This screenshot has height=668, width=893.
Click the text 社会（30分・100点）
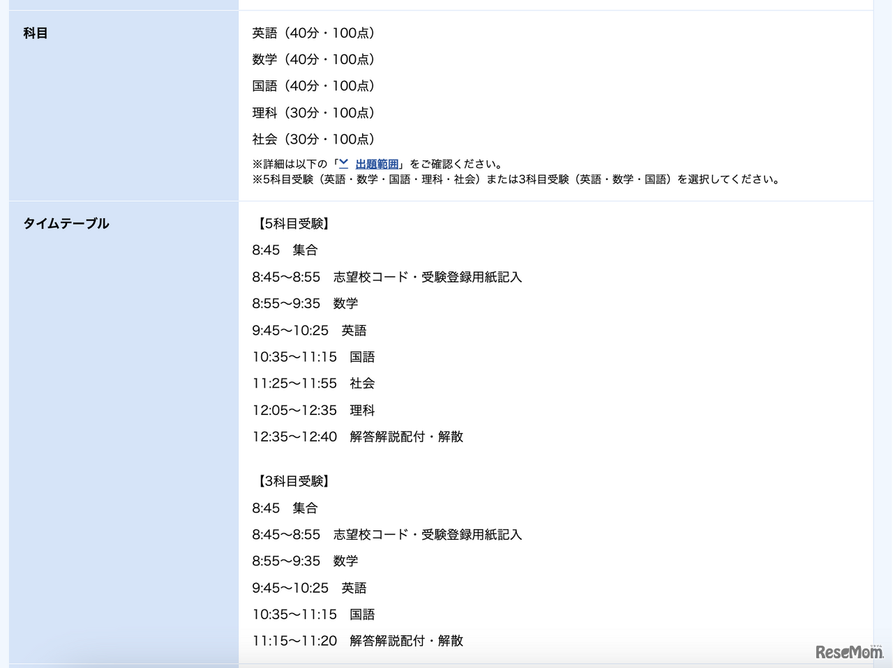pyautogui.click(x=313, y=139)
